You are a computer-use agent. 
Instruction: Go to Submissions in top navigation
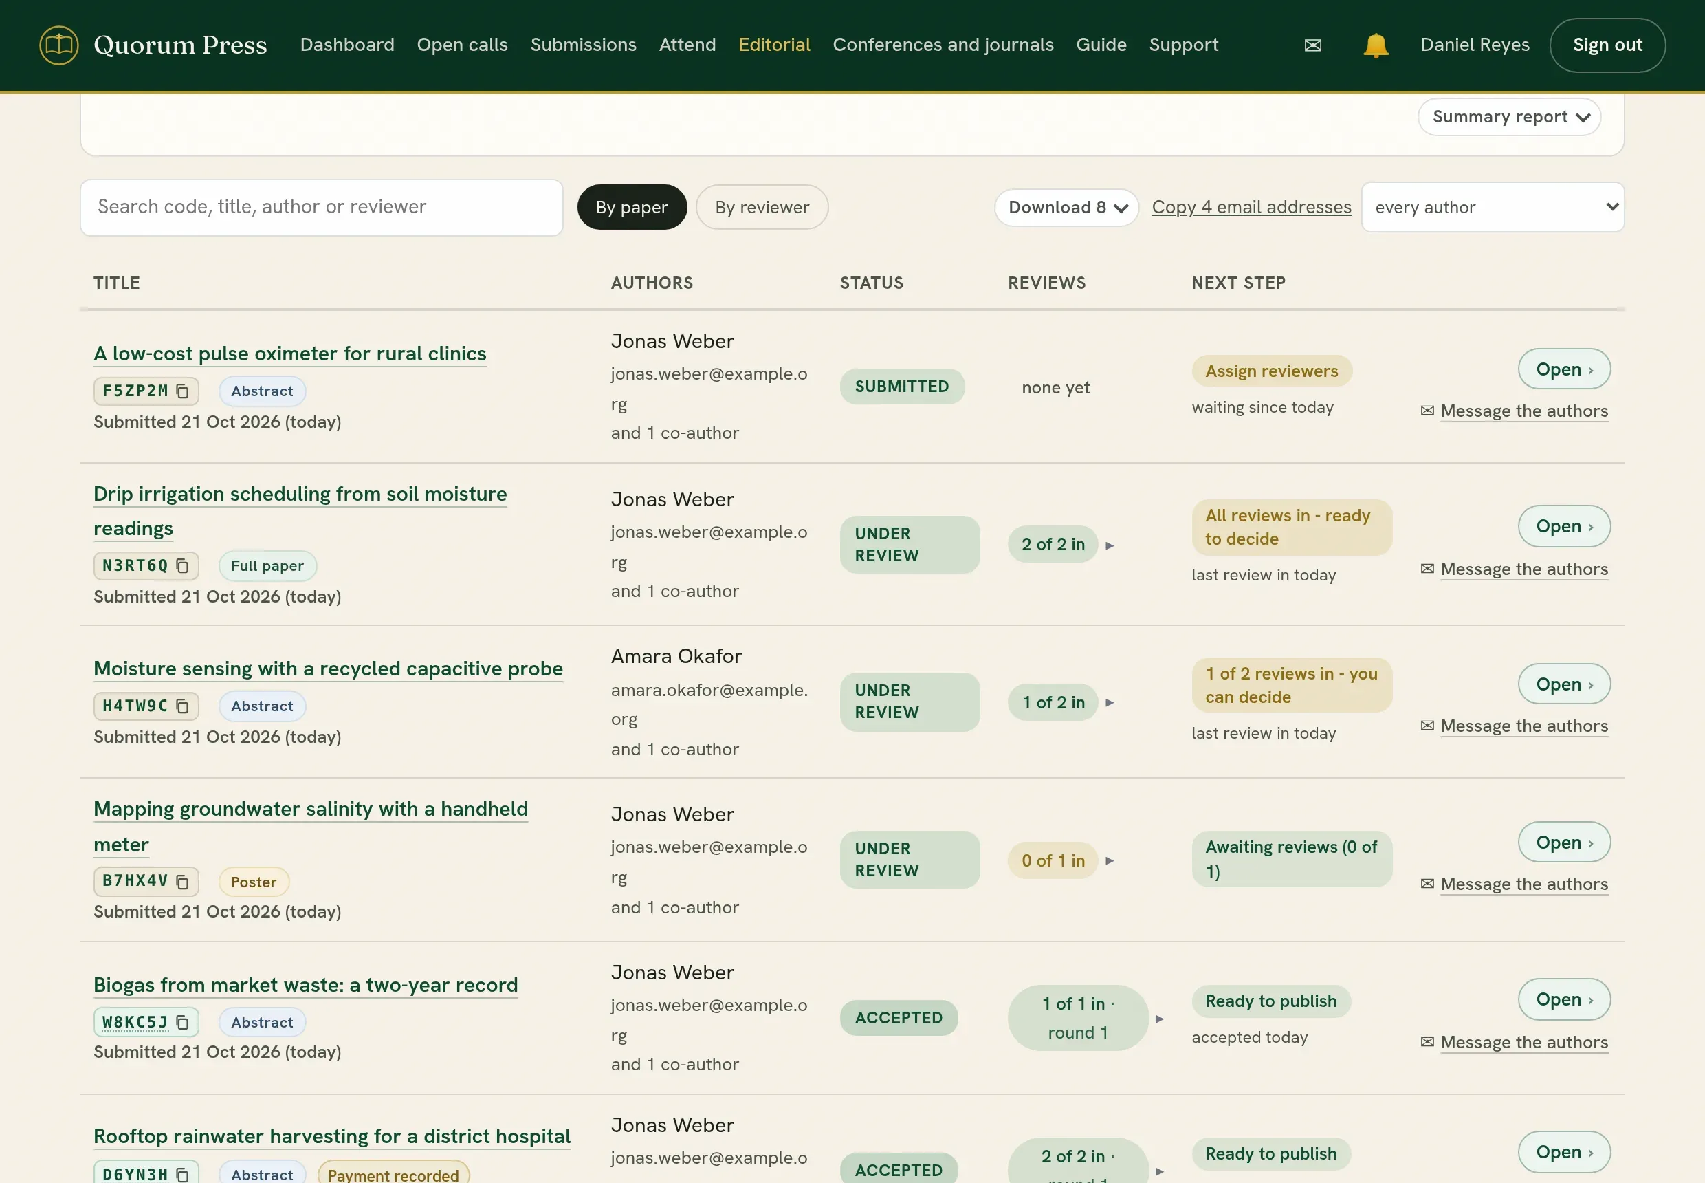click(x=583, y=45)
